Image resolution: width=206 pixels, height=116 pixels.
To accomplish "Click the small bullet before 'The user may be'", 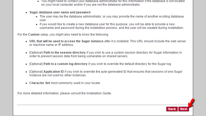I will pos(37,17).
